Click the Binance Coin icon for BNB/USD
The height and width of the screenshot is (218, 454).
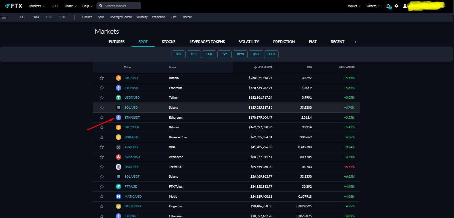(x=119, y=137)
